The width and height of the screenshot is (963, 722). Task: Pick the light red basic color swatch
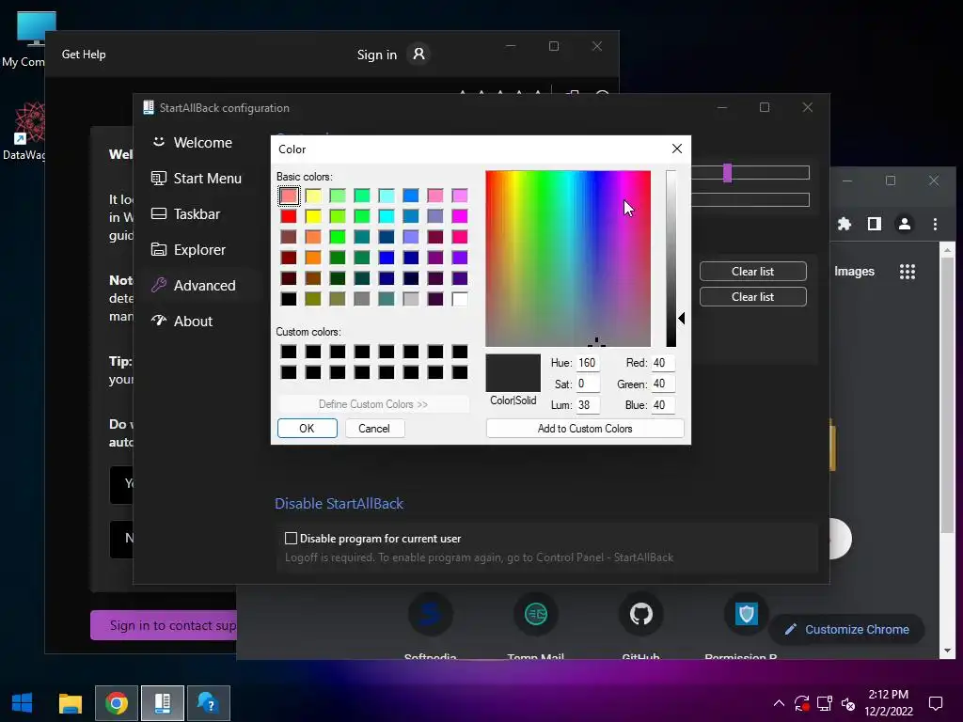click(x=289, y=196)
